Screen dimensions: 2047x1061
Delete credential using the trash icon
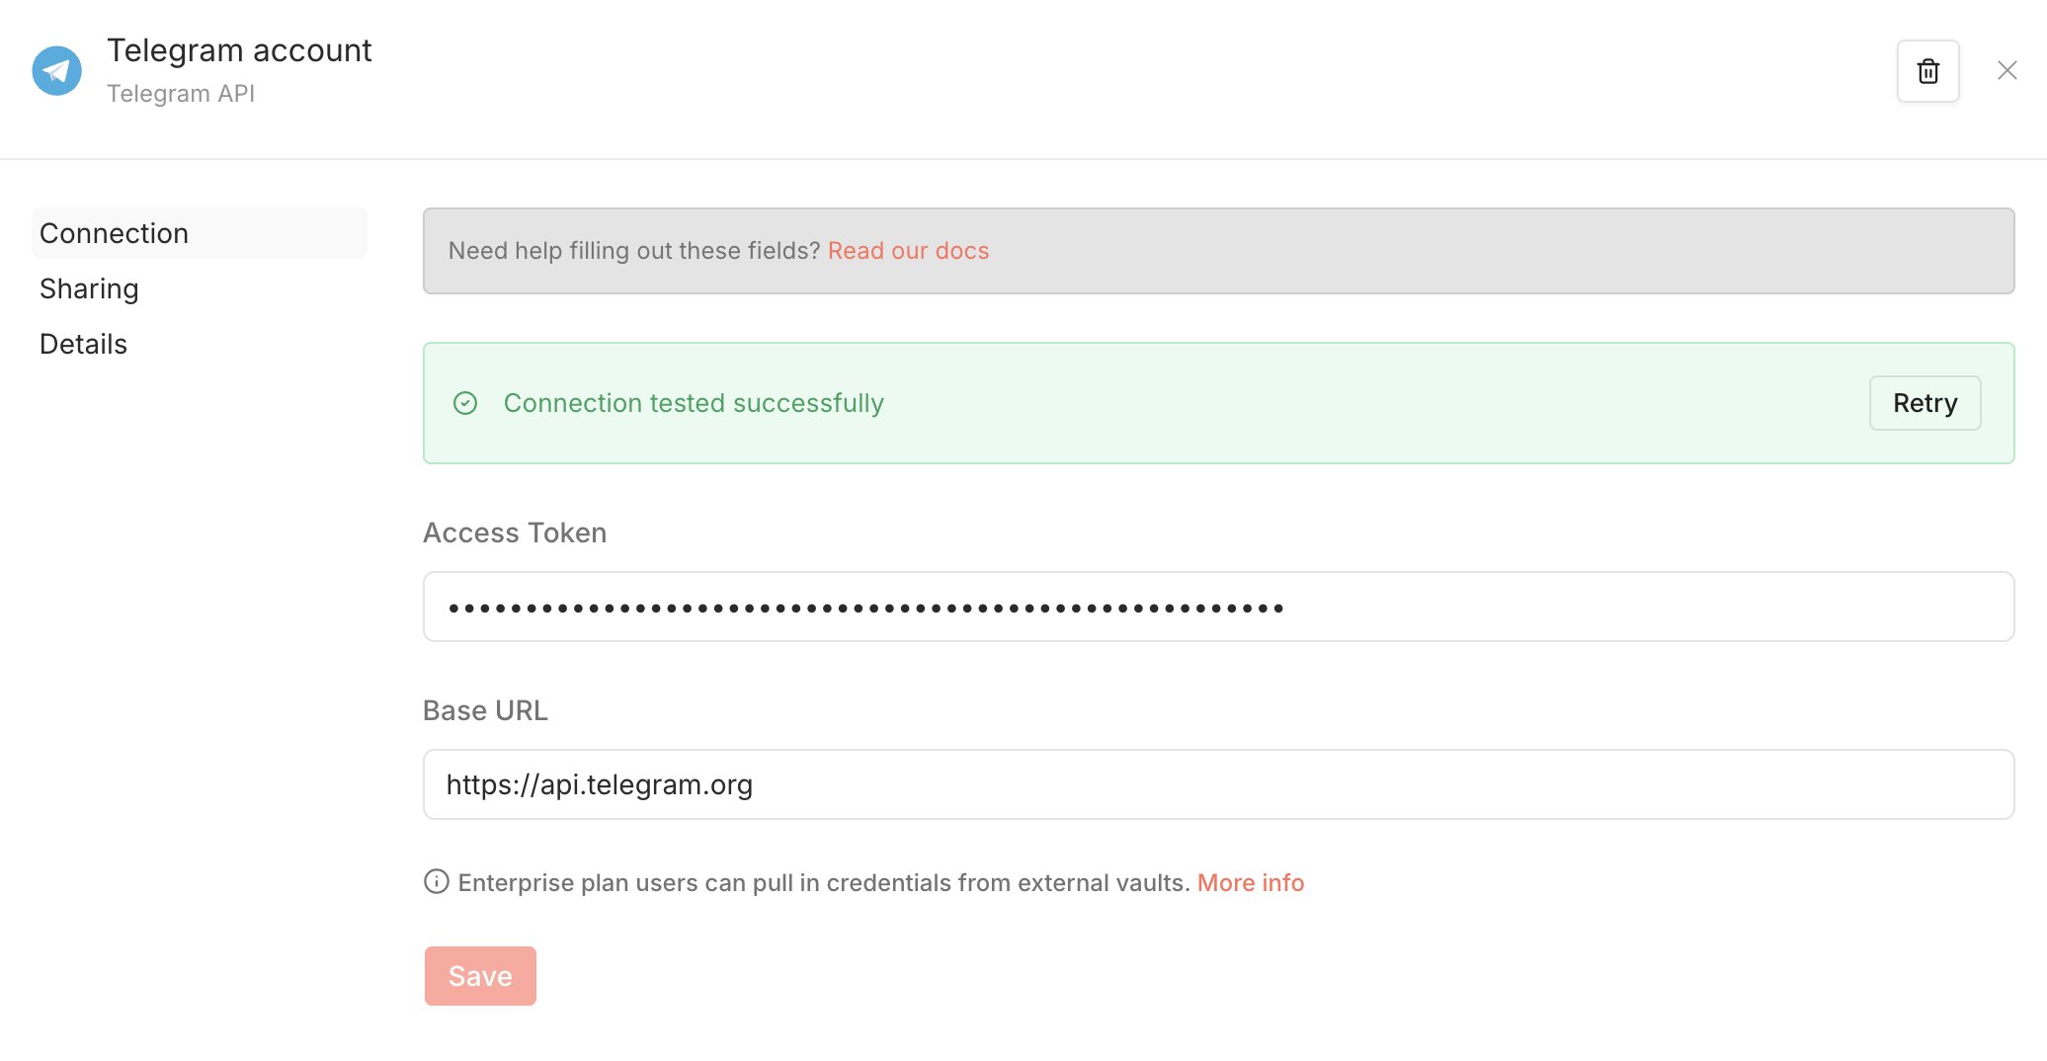(1927, 71)
